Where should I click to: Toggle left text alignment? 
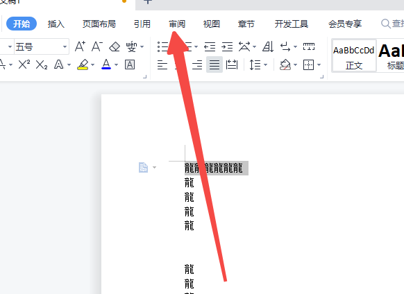coord(162,64)
